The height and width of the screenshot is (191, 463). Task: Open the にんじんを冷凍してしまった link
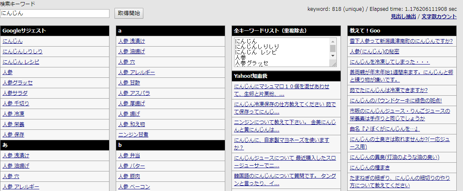pos(390,62)
